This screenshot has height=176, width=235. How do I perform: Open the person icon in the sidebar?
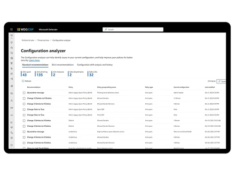pos(12,100)
